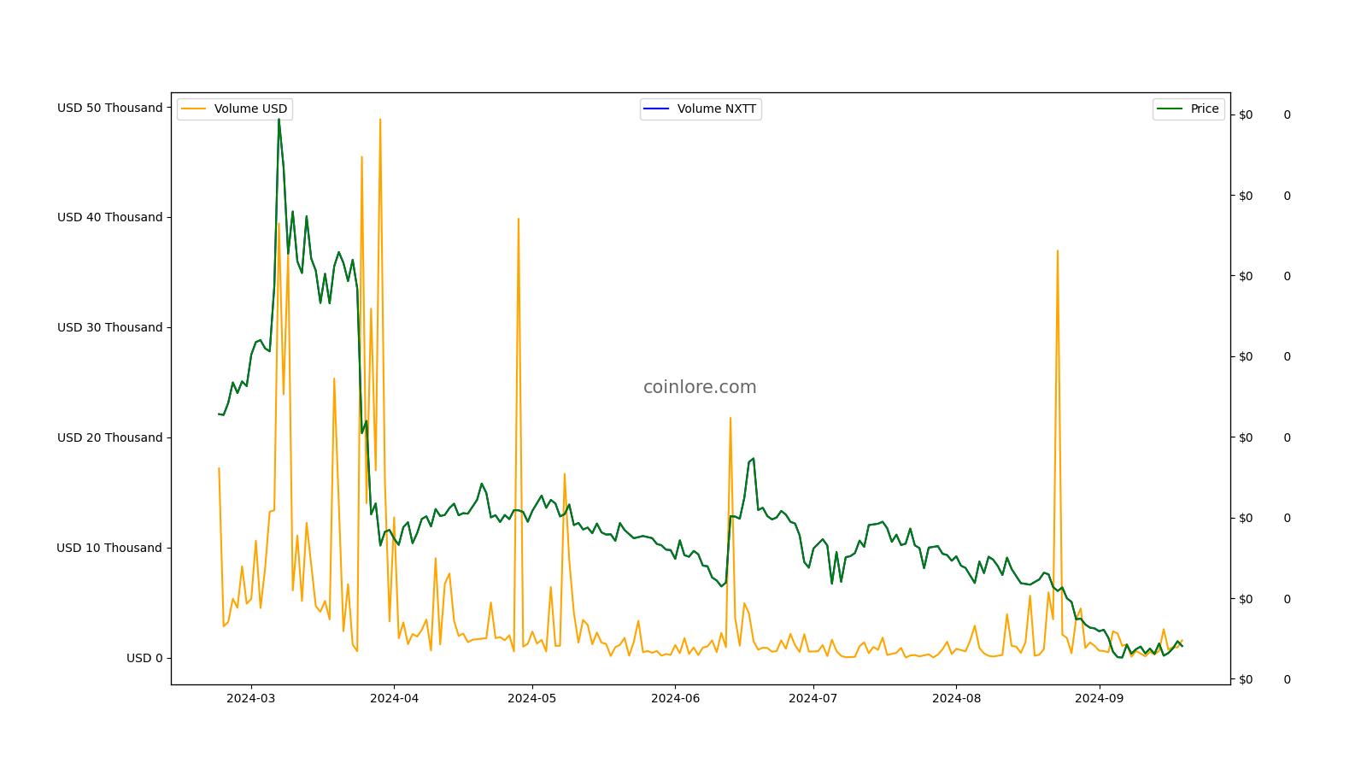Click the 2024-09 date axis label
This screenshot has width=1367, height=769.
point(1099,698)
